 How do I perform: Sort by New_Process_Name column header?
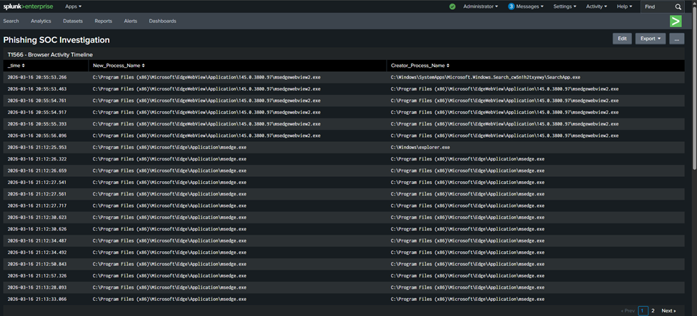point(119,65)
